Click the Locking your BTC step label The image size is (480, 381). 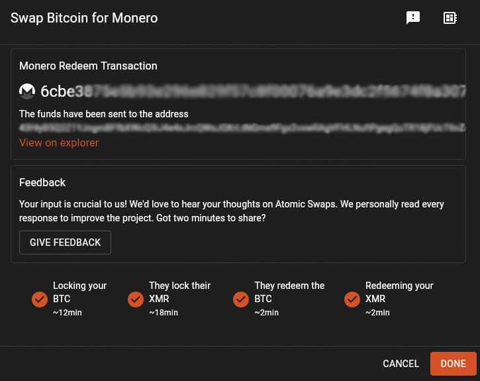[x=79, y=292]
